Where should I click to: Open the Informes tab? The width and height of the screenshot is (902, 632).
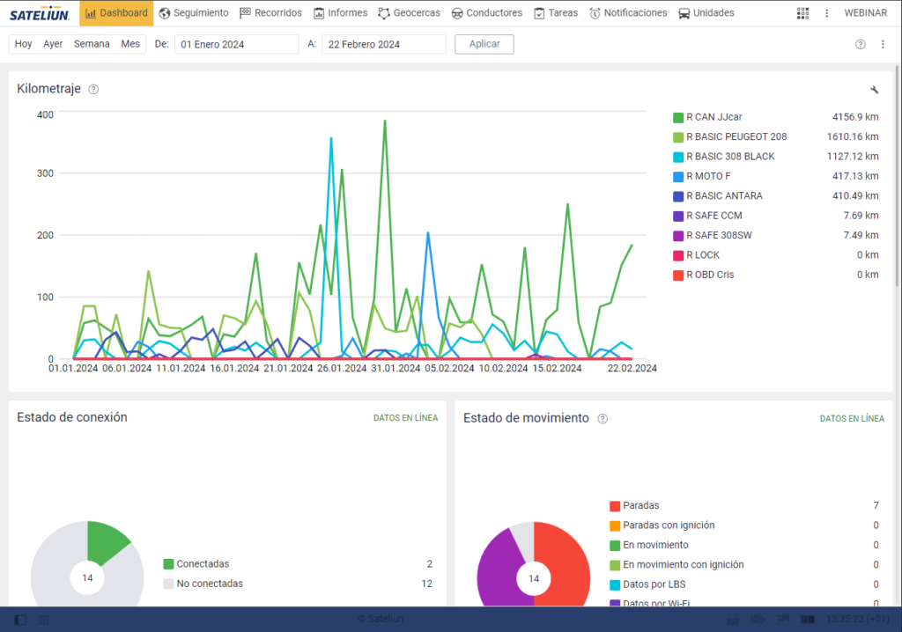[340, 13]
